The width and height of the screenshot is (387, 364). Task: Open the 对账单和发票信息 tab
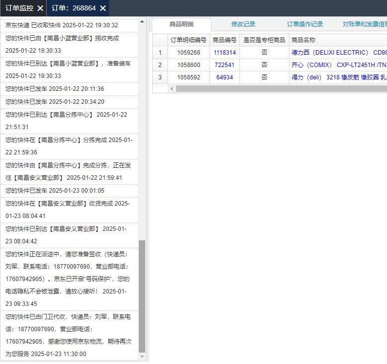[x=365, y=24]
